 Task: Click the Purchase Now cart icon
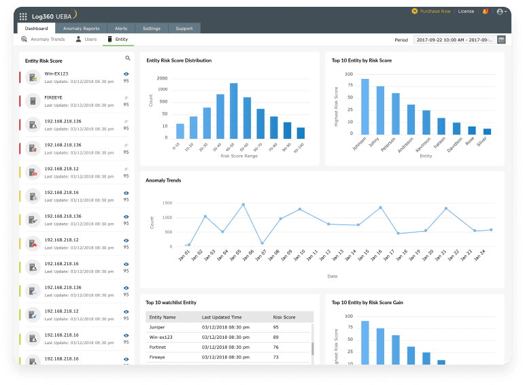415,11
